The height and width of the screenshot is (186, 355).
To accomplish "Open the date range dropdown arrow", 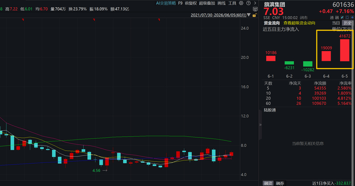I will click(249, 15).
